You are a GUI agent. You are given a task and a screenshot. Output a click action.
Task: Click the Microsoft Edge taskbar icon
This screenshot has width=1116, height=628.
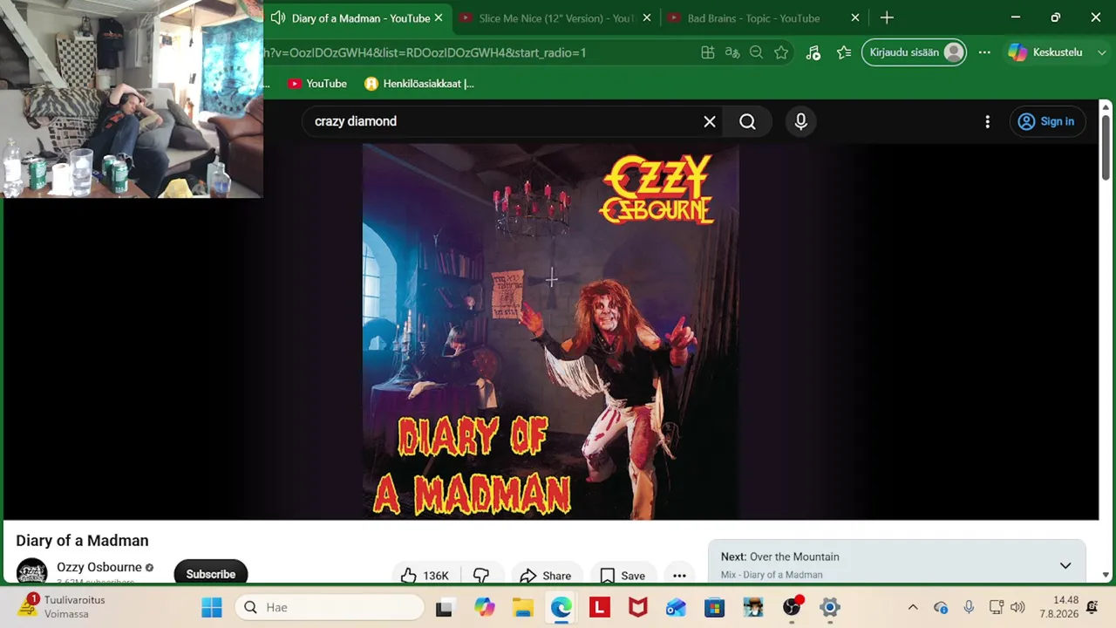(x=561, y=607)
